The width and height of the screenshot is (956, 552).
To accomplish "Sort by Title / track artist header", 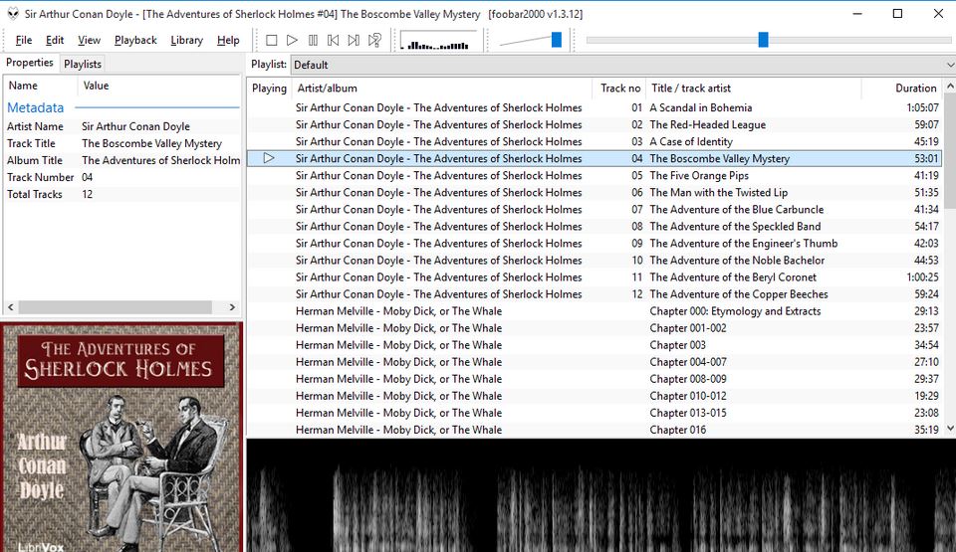I will click(x=754, y=89).
